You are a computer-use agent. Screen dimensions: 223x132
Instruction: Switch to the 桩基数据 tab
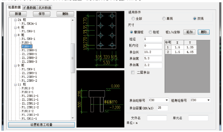(15, 7)
